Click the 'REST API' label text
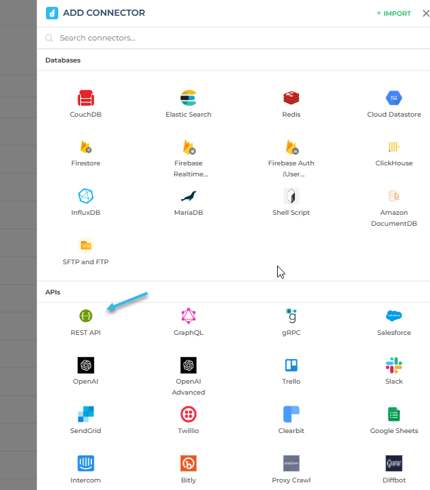 [86, 332]
